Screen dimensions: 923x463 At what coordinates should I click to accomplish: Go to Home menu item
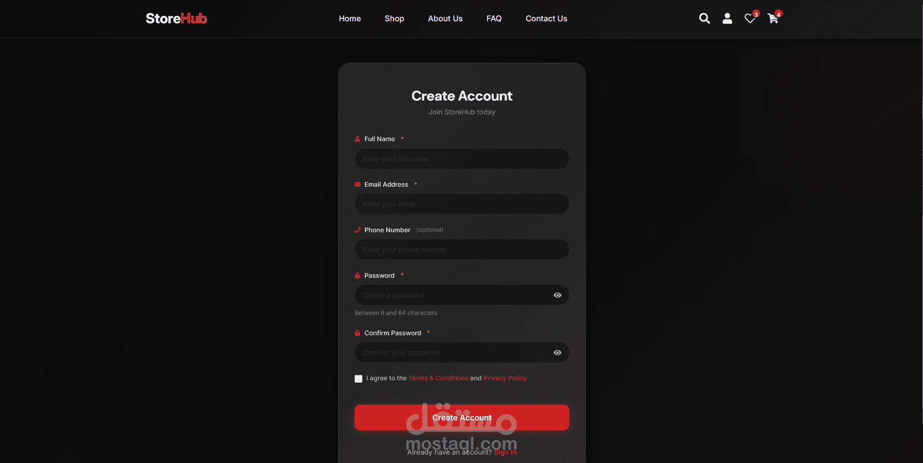(x=350, y=18)
